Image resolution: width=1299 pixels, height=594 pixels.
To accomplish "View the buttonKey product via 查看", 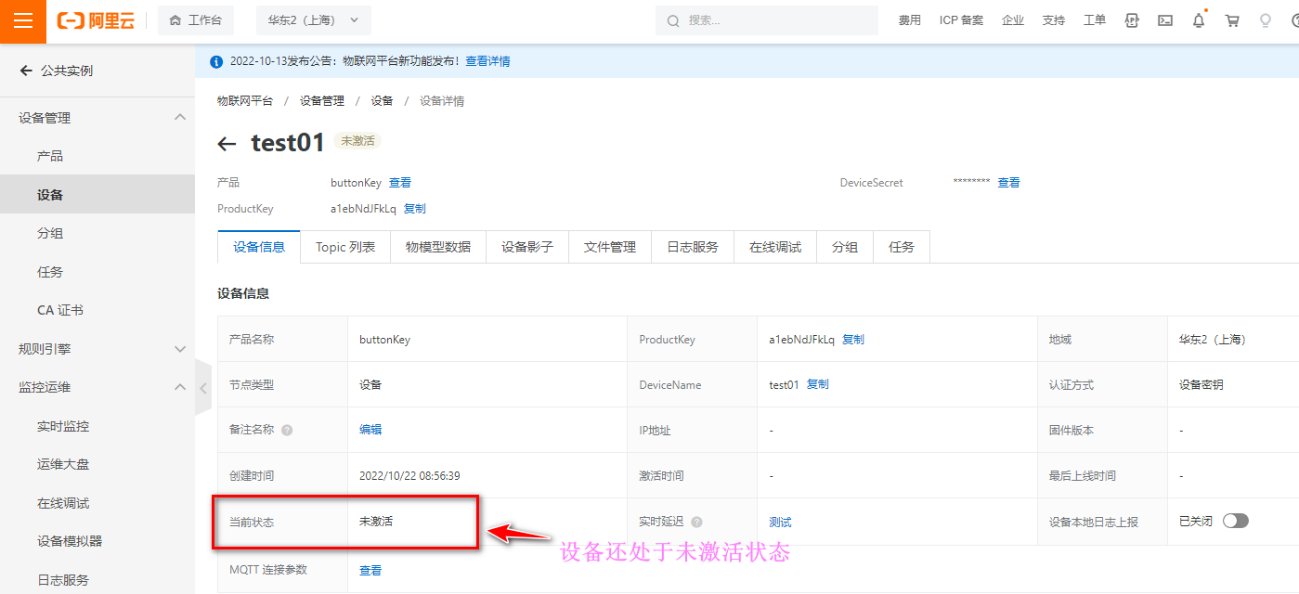I will (x=400, y=183).
